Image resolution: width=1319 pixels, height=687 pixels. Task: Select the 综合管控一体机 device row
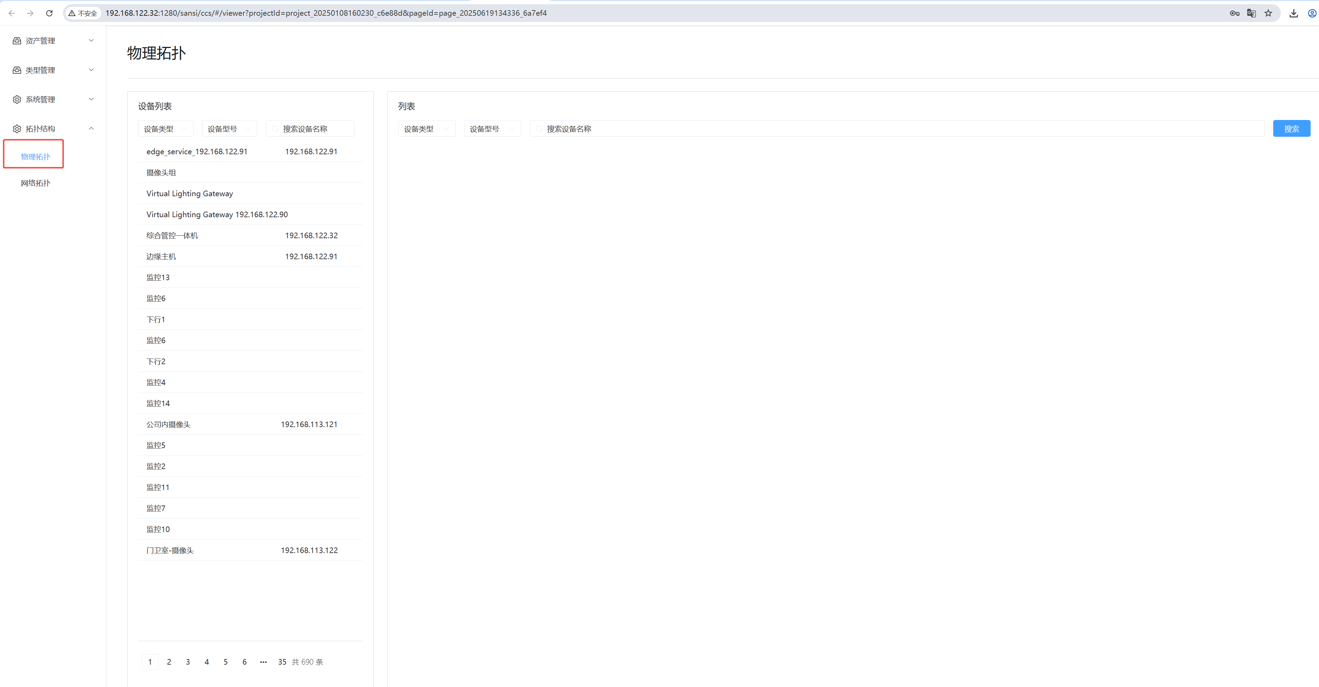pyautogui.click(x=250, y=235)
